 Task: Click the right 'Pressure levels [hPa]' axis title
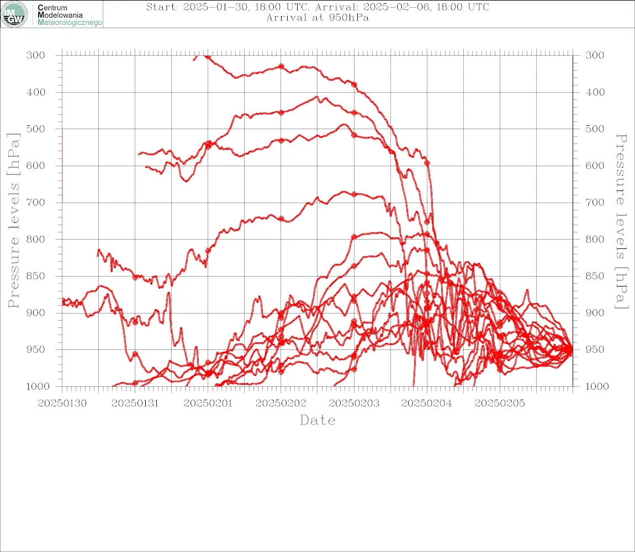coord(621,221)
